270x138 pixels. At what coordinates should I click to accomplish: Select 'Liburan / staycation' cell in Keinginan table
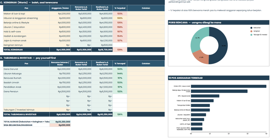coord(26,27)
